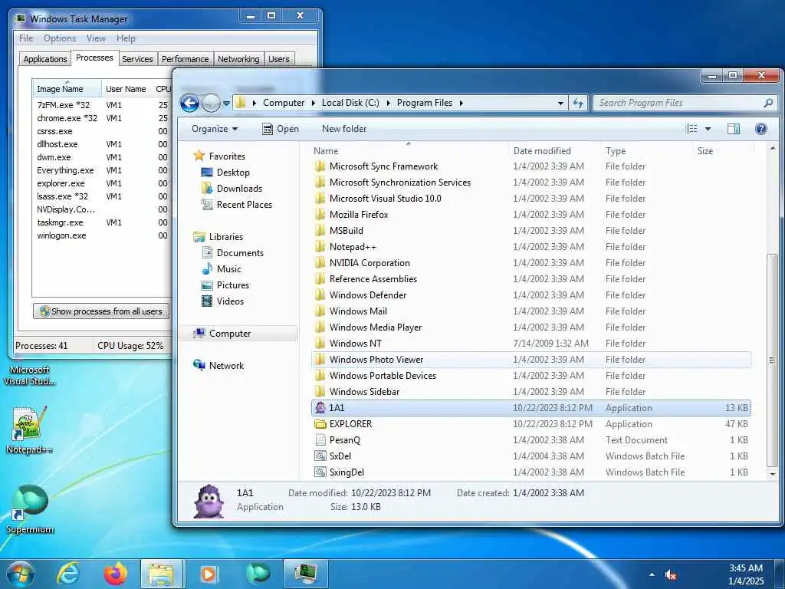This screenshot has height=589, width=785.
Task: Open recent pages dropdown next to Forward
Action: point(226,104)
